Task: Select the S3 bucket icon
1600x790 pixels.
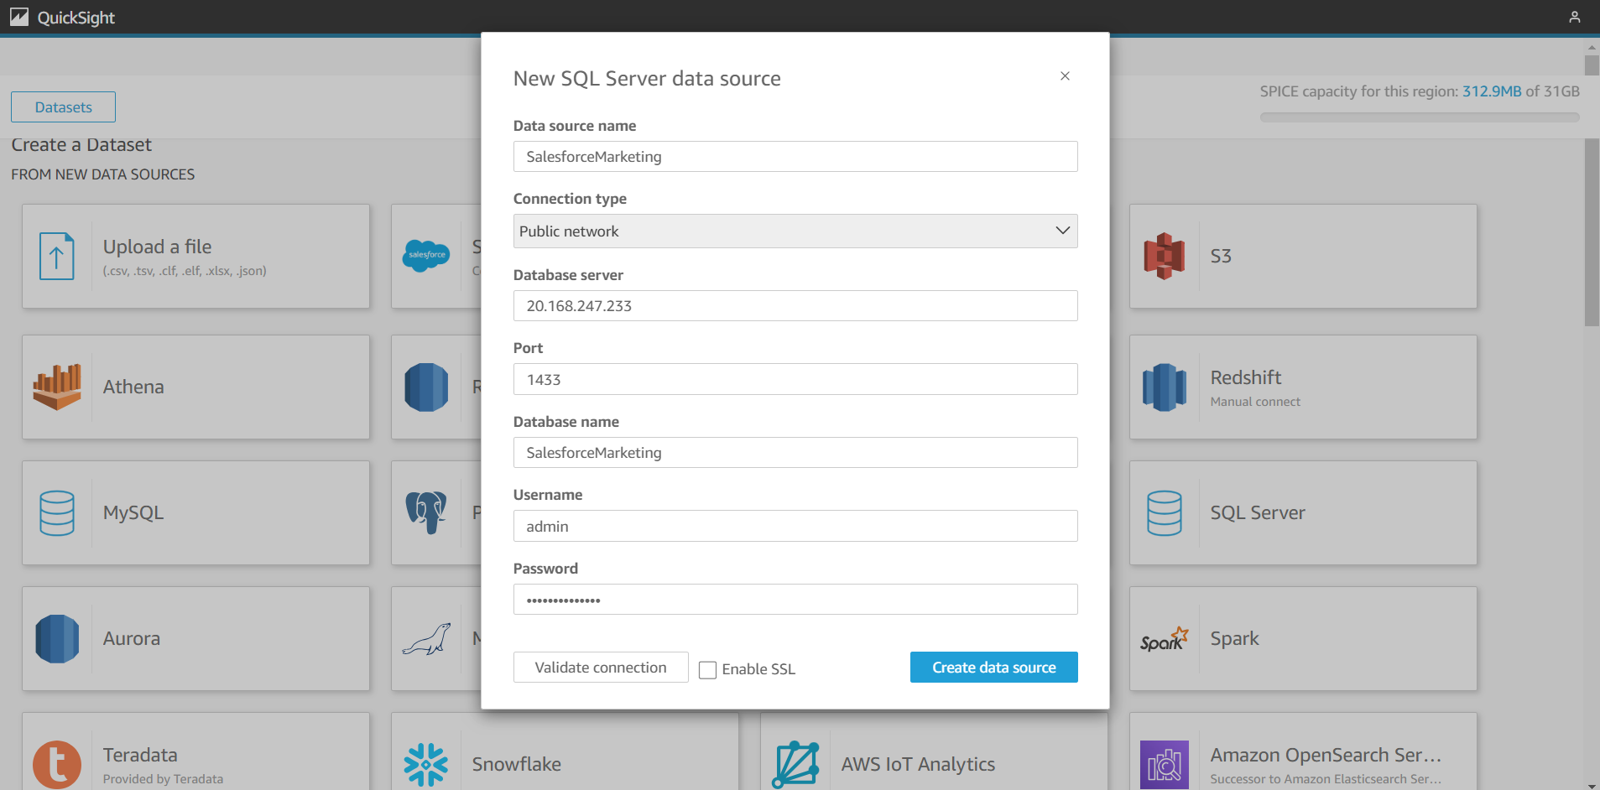Action: tap(1165, 256)
